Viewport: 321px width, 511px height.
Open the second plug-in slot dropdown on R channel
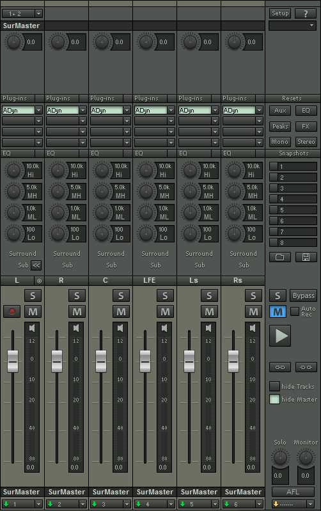point(82,121)
